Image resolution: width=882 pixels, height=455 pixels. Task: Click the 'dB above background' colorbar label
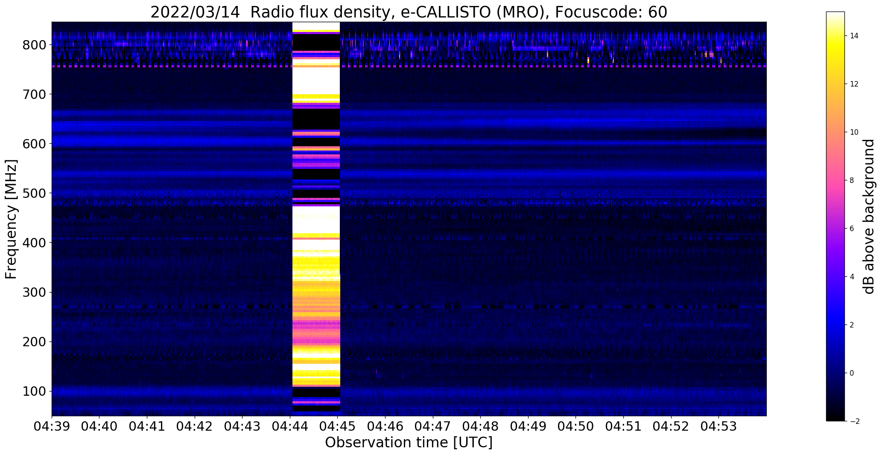pos(869,216)
